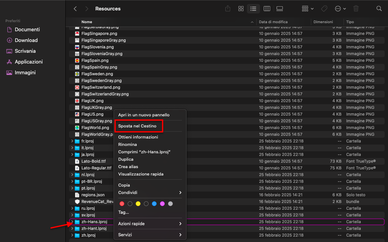Switch to gallery view

[x=280, y=8]
